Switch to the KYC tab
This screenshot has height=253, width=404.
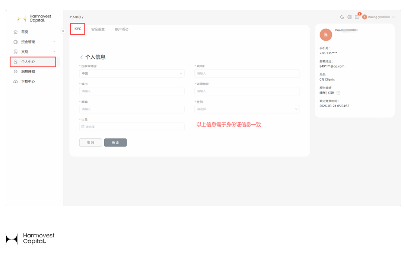[x=78, y=29]
